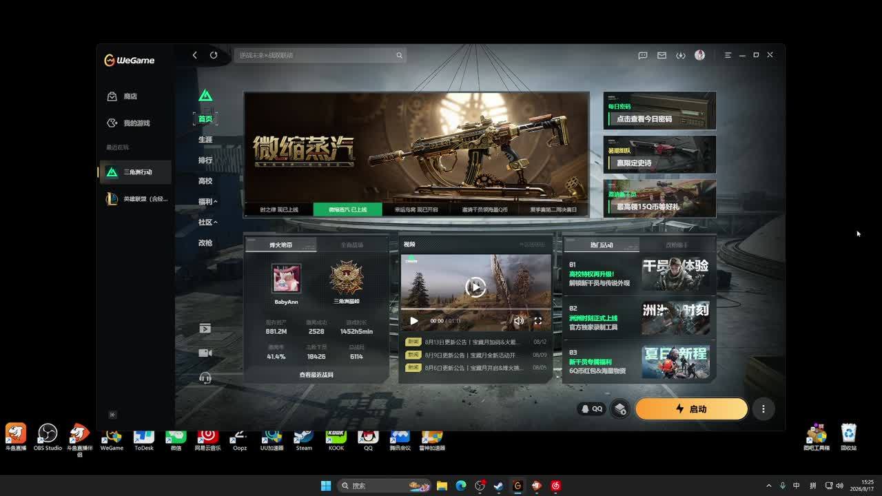
Task: Open the 首页 home tab
Action: (205, 119)
